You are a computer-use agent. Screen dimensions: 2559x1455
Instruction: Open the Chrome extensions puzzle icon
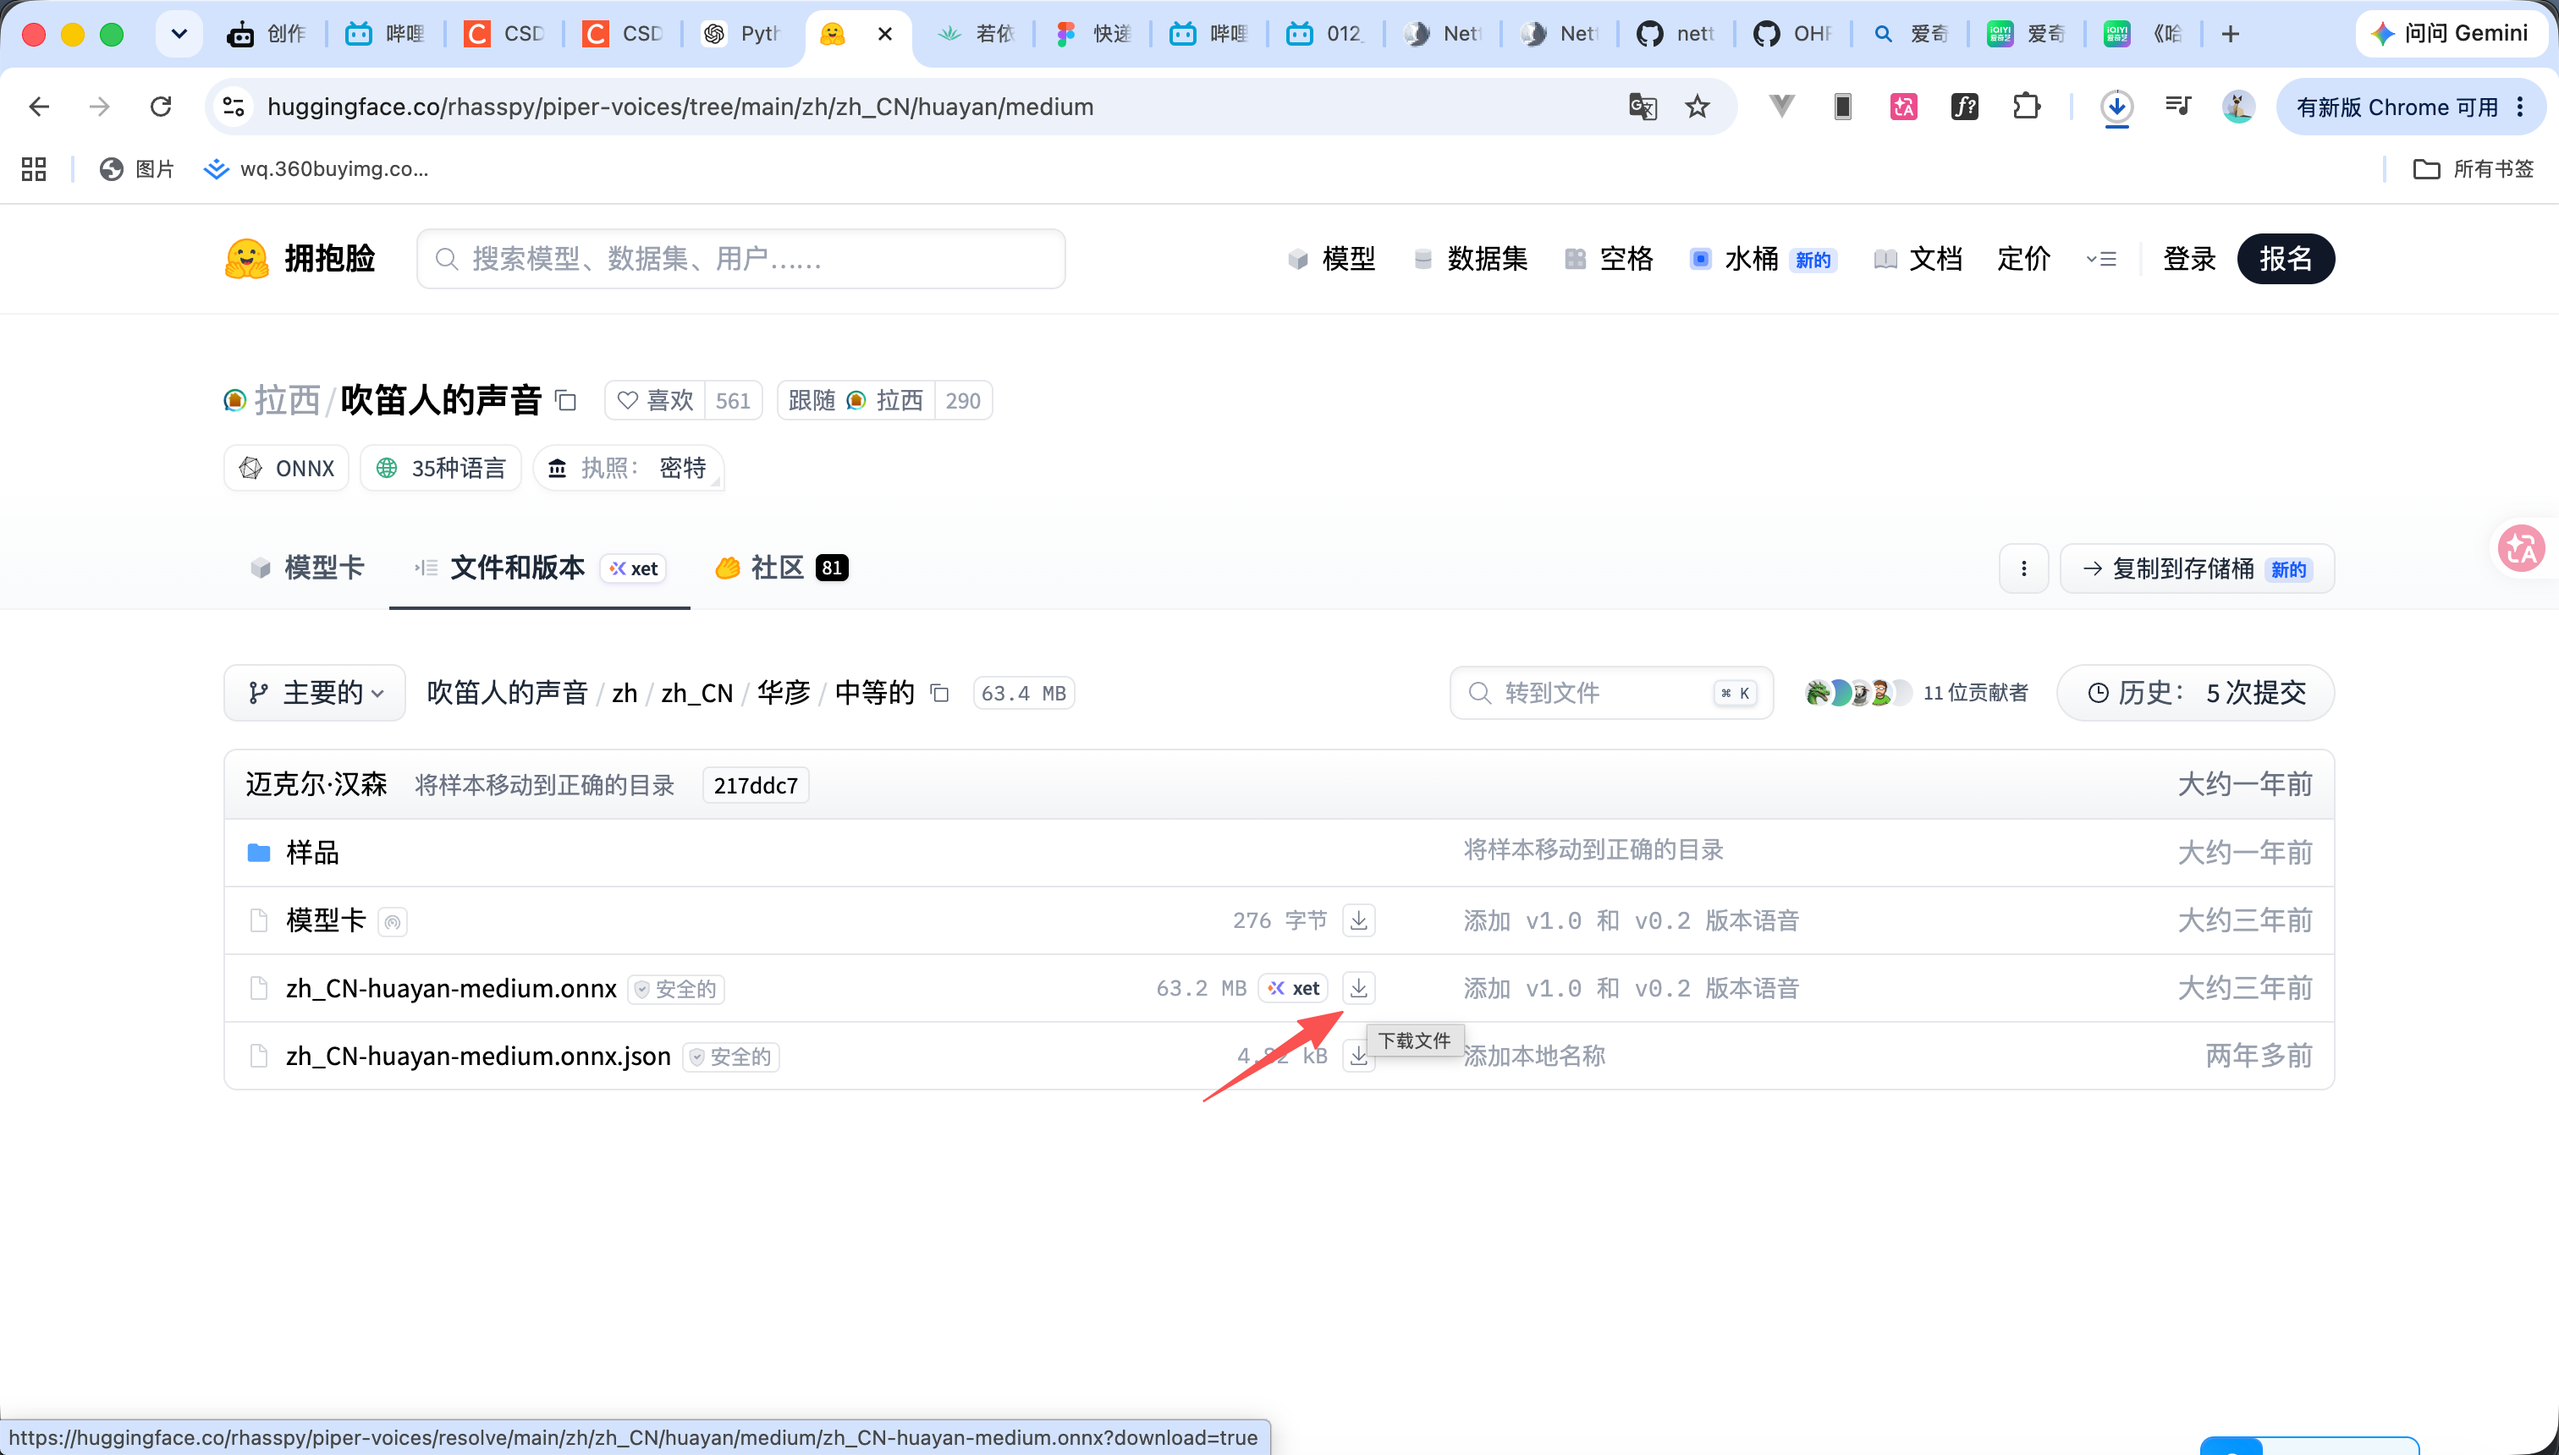tap(2026, 106)
